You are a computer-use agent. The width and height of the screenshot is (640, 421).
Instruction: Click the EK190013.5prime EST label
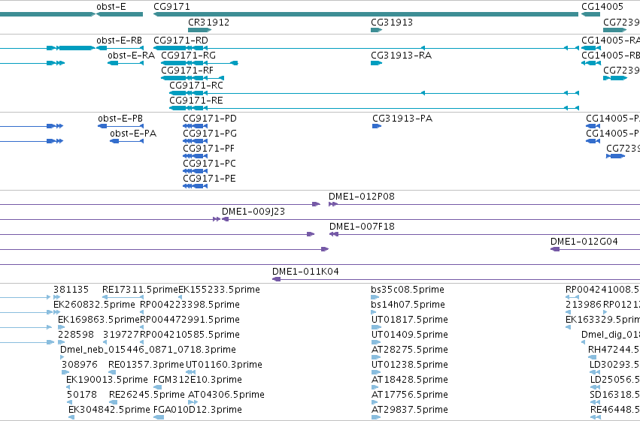pos(107,380)
